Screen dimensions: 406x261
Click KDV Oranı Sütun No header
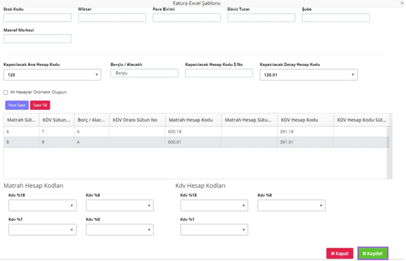click(137, 120)
